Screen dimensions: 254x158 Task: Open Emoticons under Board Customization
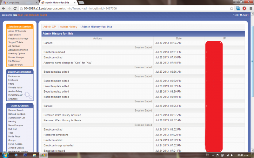tap(14, 80)
